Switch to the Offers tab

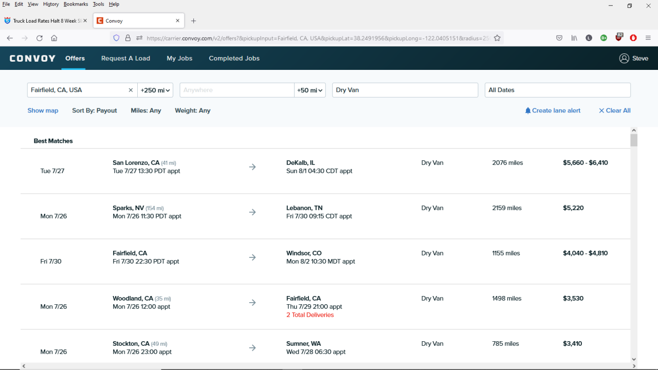[75, 59]
